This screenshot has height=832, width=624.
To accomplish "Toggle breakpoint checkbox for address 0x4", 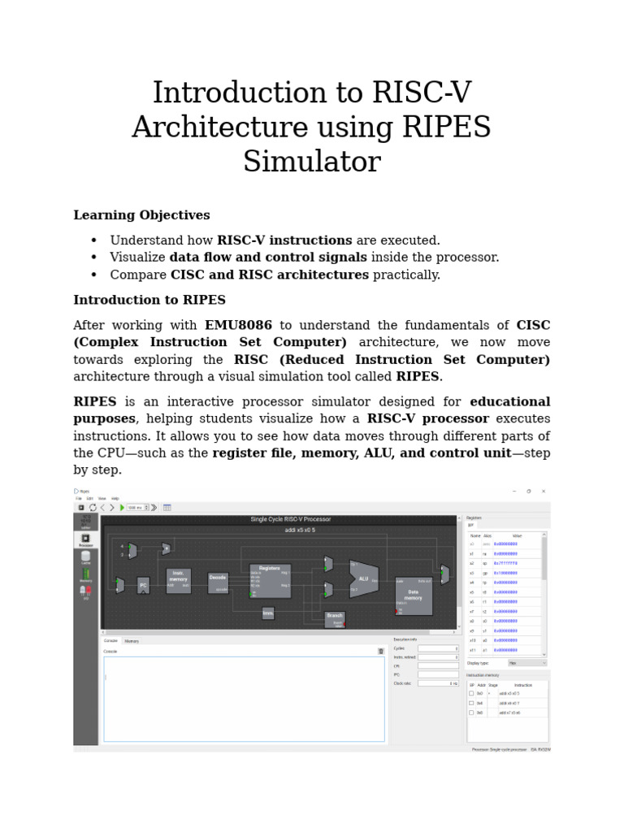I will (x=471, y=703).
